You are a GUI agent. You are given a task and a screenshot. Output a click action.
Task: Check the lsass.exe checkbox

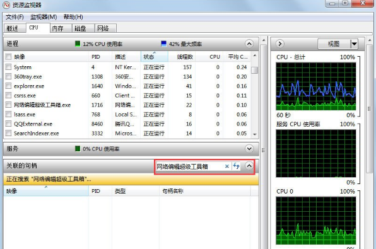[x=8, y=114]
